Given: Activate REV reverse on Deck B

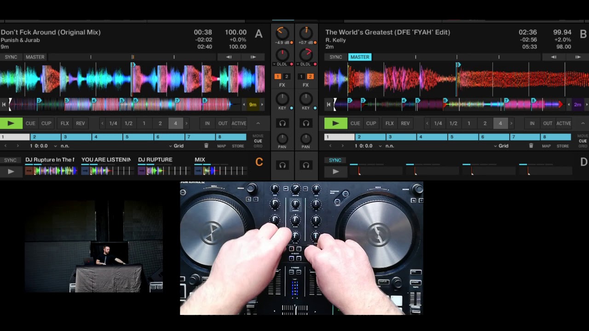Looking at the screenshot, I should point(405,123).
